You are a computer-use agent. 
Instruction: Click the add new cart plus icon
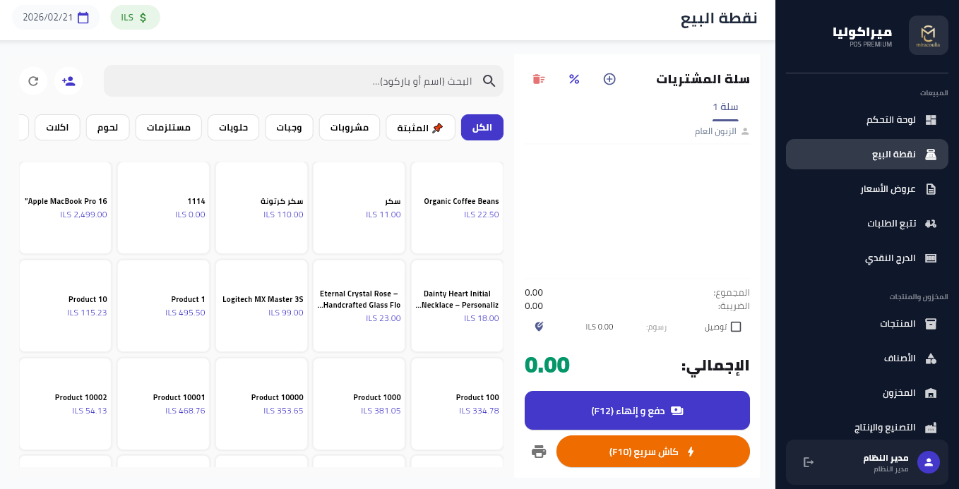pos(609,79)
